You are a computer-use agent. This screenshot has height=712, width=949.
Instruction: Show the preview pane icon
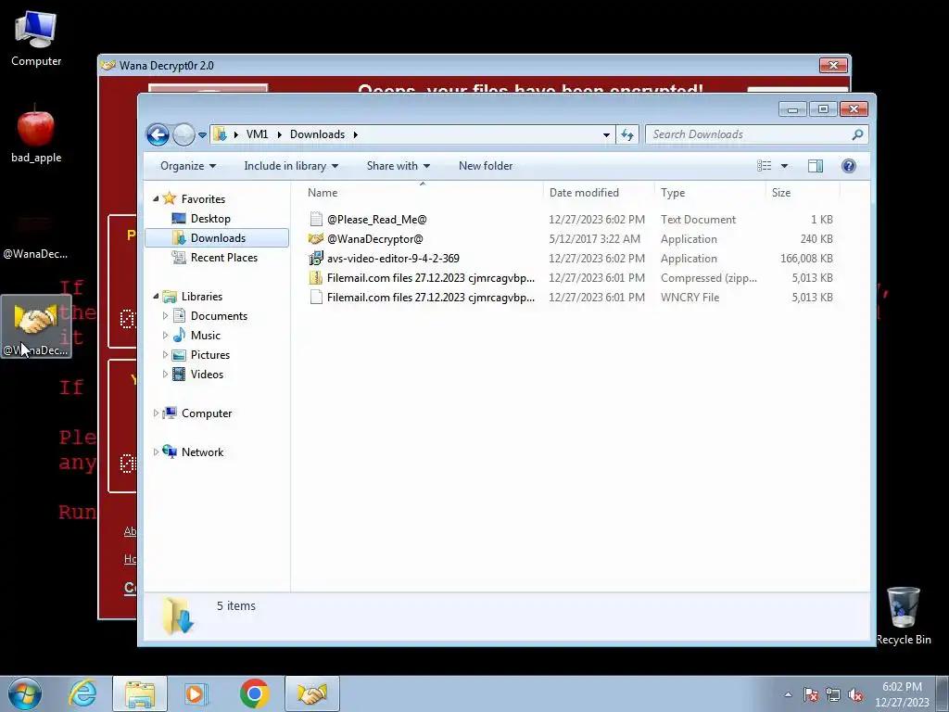pyautogui.click(x=816, y=166)
